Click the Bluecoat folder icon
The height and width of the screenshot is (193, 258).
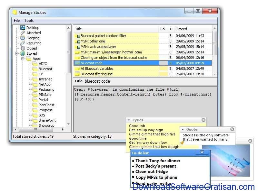(x=35, y=69)
